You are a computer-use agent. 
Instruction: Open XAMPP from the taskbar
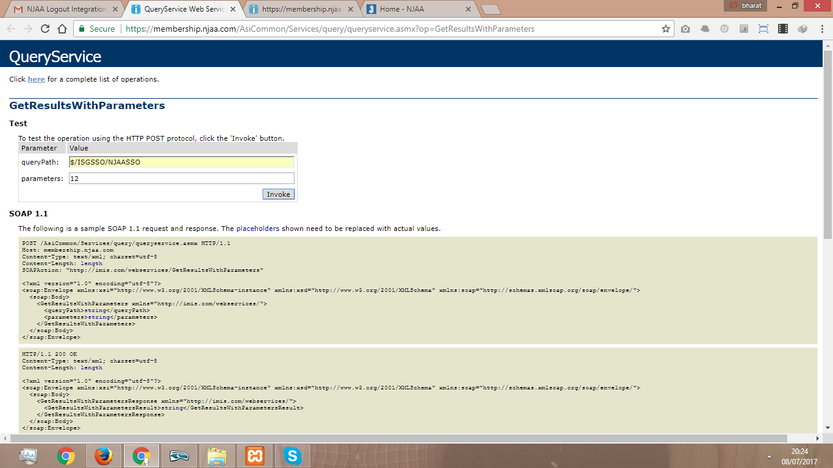[x=254, y=456]
